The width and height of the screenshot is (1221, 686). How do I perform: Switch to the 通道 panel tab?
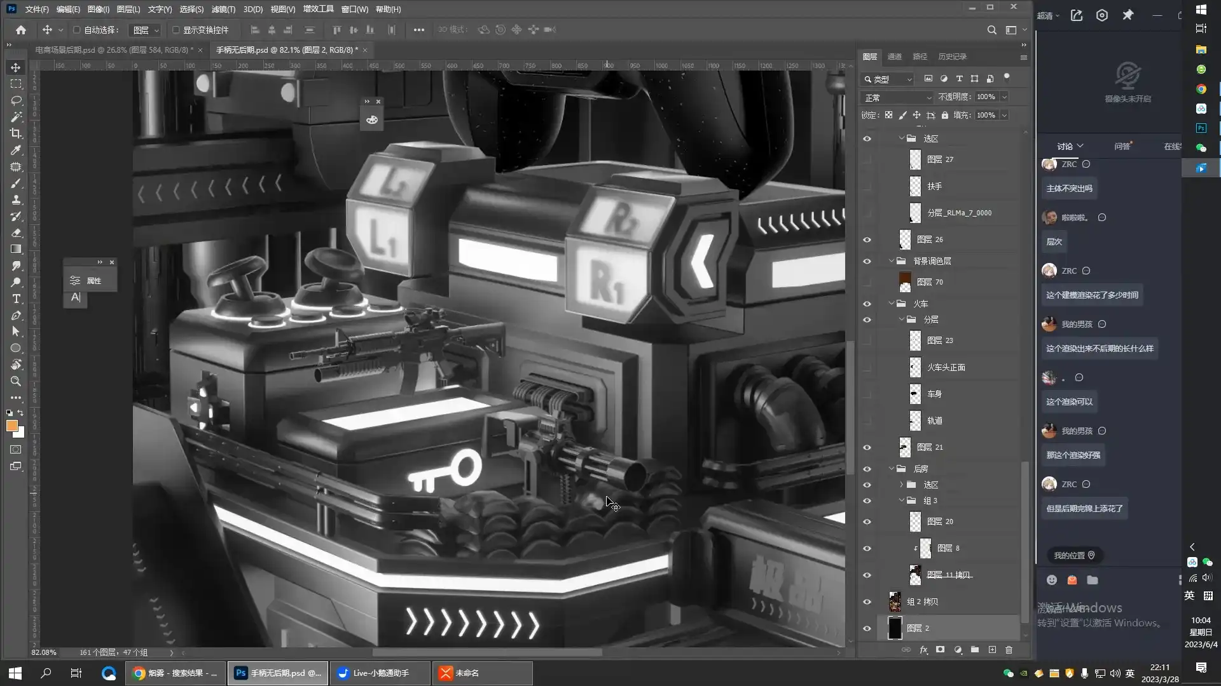pyautogui.click(x=894, y=57)
